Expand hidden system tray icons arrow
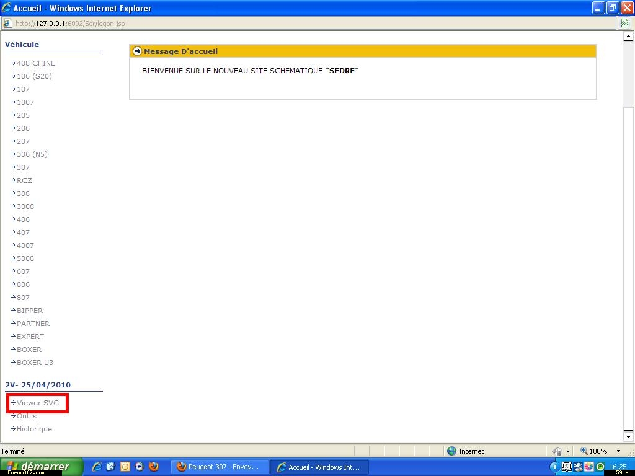Screen dimensions: 635x476 [x=554, y=467]
